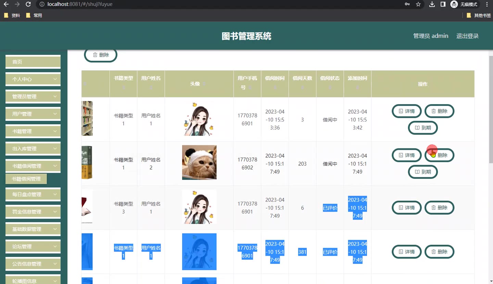The height and width of the screenshot is (284, 493).
Task: Collapse the 书籍借阅管理 parent menu
Action: (x=33, y=166)
